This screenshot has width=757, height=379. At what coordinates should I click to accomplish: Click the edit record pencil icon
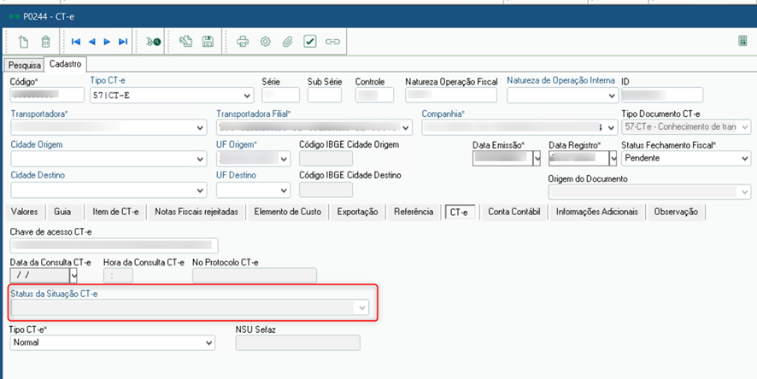pos(186,42)
